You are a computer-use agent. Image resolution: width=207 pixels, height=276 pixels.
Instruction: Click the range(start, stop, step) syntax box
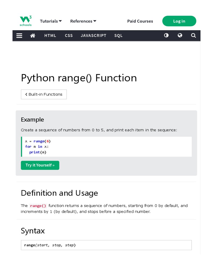tap(106, 245)
